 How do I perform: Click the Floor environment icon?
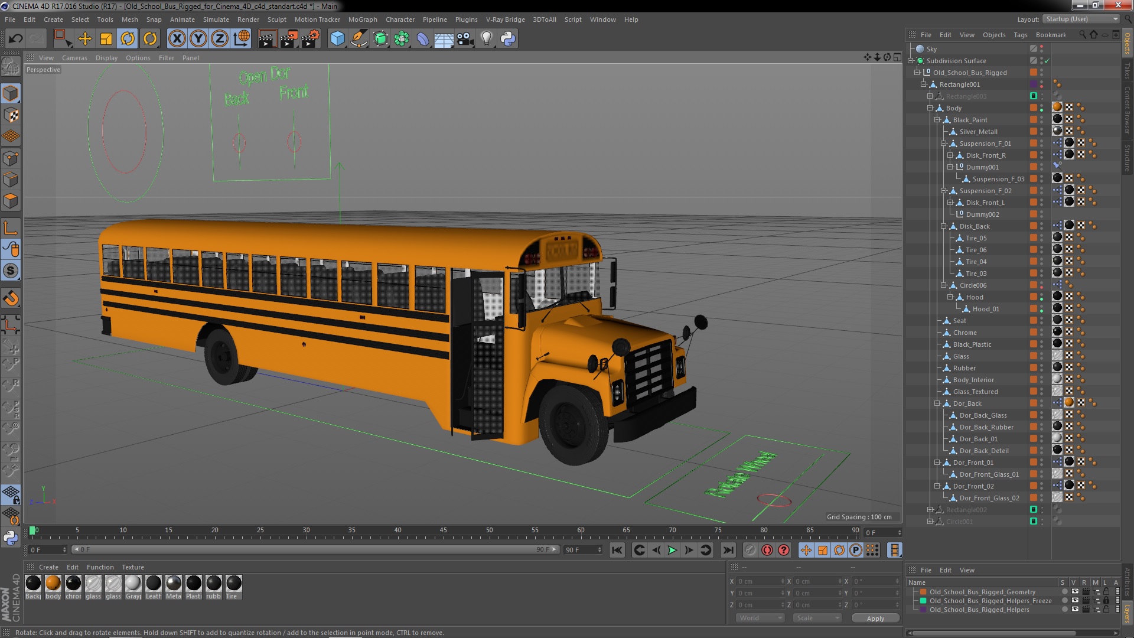[x=444, y=39]
